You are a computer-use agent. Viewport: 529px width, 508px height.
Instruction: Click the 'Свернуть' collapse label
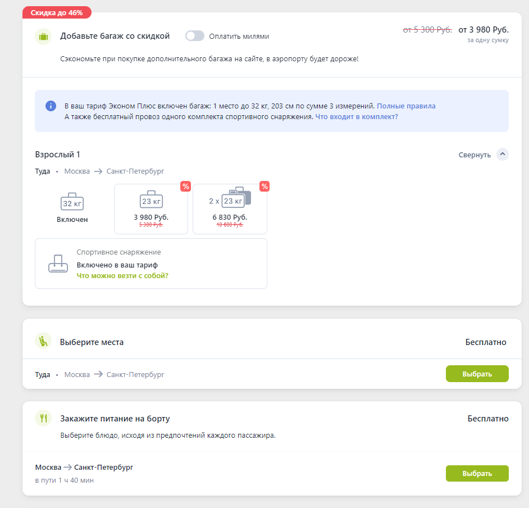(475, 155)
